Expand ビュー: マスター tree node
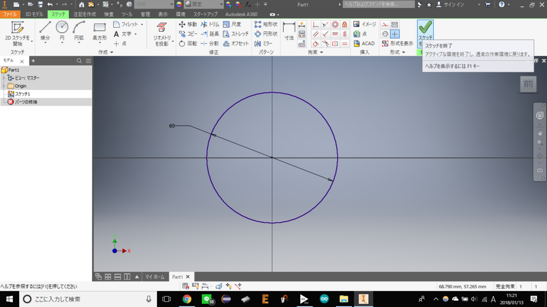Viewport: 547px width, 307px height. click(4, 78)
